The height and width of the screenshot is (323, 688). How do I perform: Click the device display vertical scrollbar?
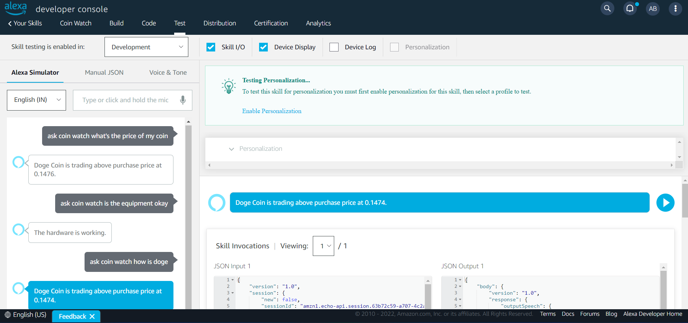click(x=685, y=200)
